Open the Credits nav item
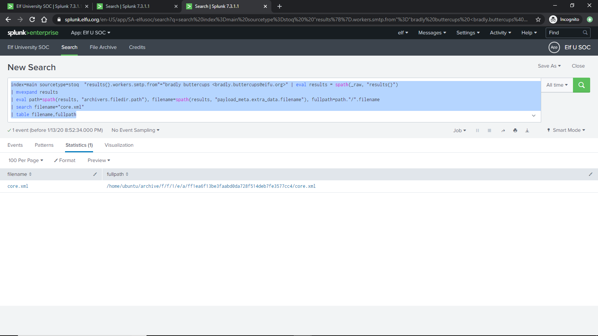Viewport: 598px width, 336px height. tap(137, 47)
